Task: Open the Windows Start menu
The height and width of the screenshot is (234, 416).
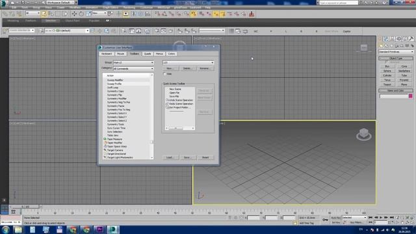Action: (6, 229)
